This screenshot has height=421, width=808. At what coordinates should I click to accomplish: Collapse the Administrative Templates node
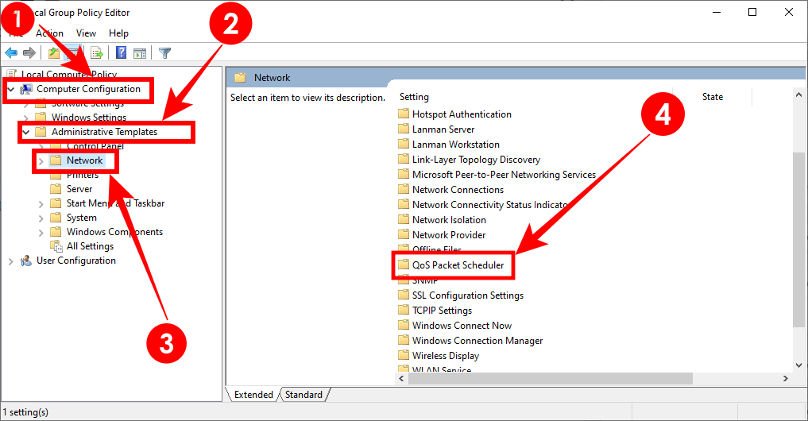(x=25, y=132)
